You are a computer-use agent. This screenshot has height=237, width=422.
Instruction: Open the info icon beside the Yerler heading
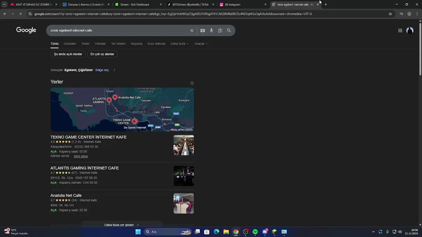(192, 83)
